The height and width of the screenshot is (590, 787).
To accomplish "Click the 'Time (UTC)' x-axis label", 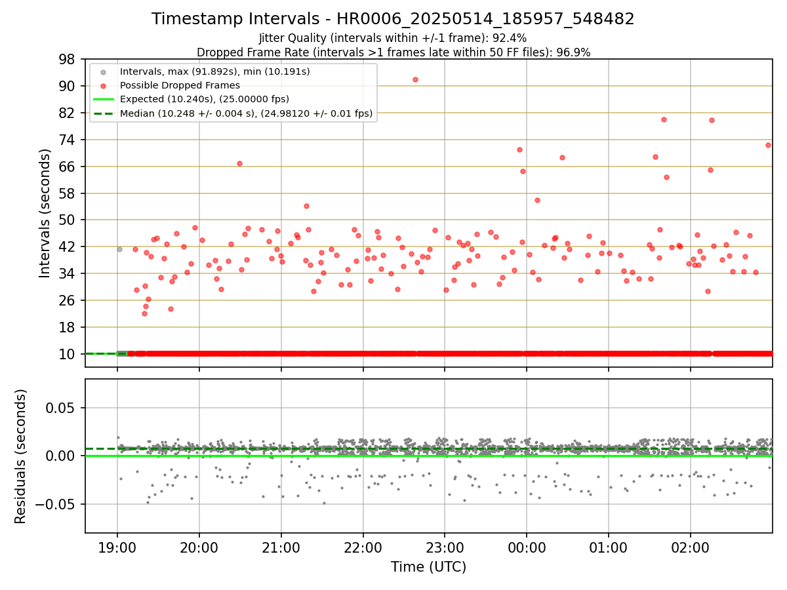I will point(428,567).
